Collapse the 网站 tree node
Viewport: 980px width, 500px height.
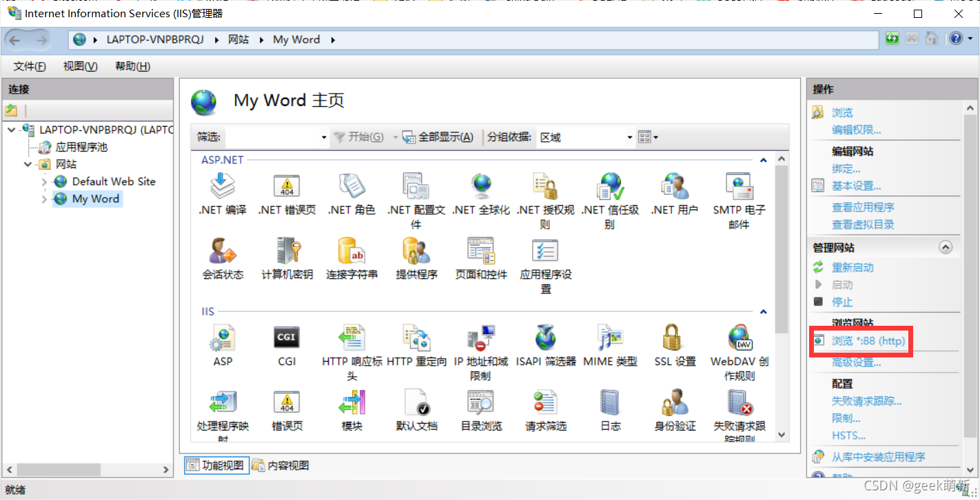[28, 164]
